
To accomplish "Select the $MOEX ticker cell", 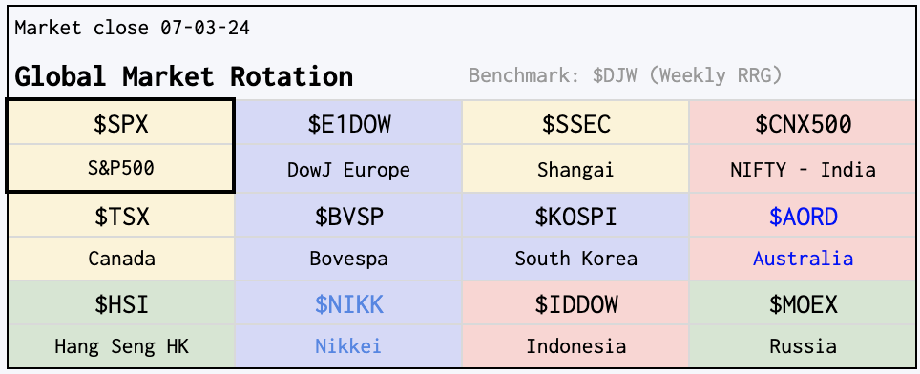I will (x=804, y=304).
